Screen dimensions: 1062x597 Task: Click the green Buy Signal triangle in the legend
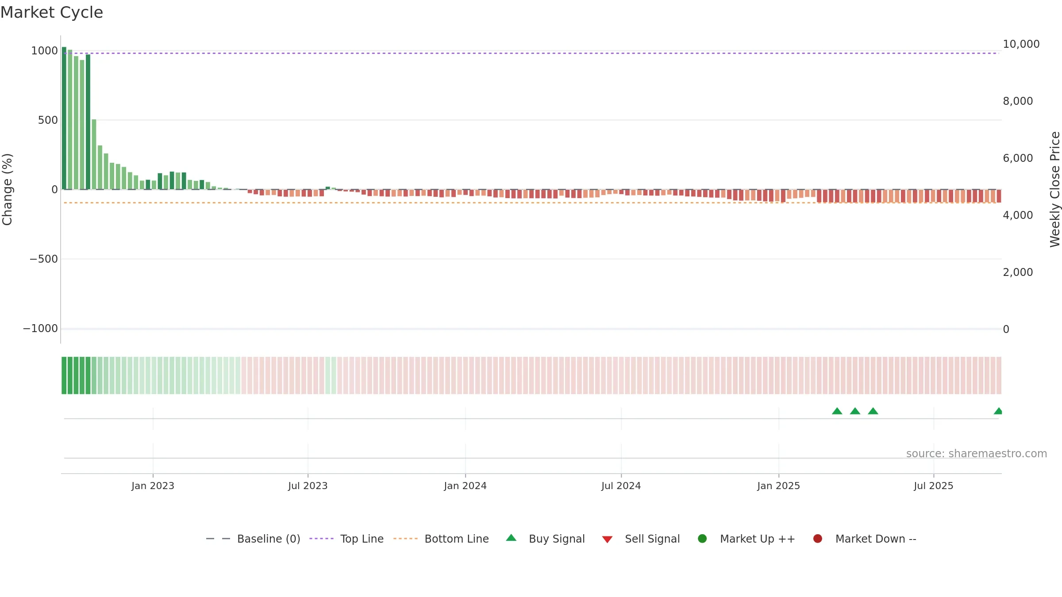pyautogui.click(x=511, y=538)
